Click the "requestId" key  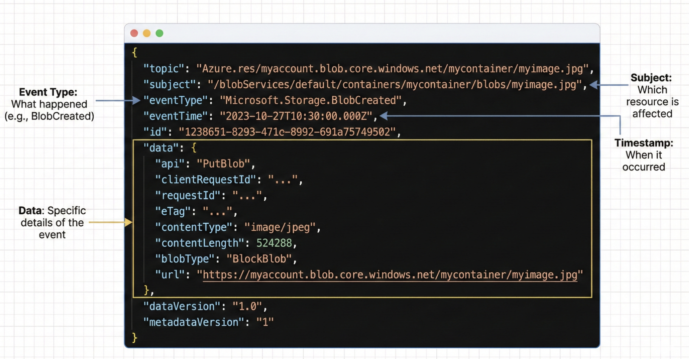(x=187, y=196)
